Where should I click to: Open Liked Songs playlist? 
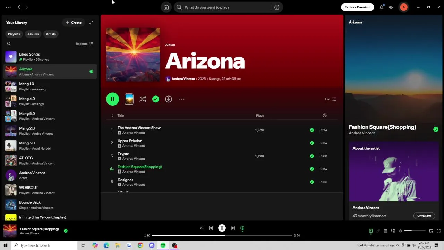pos(51,57)
